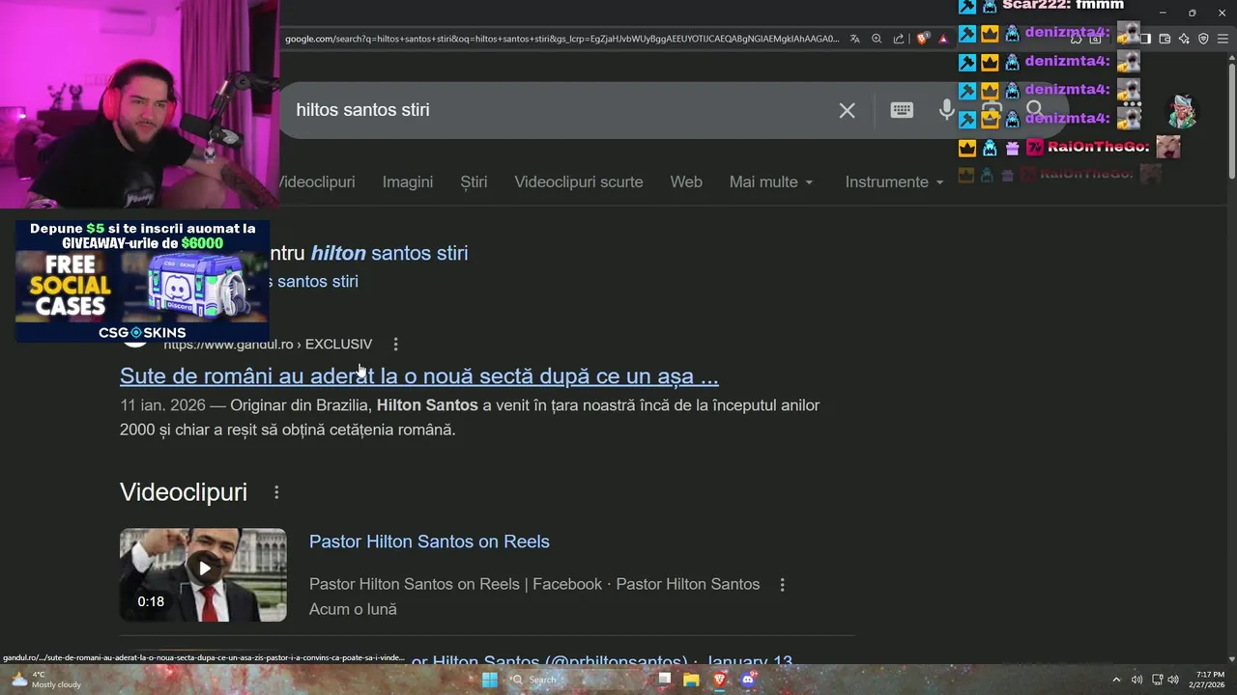Viewport: 1237px width, 695px height.
Task: Open 'Pastor Hilton Santos on Reels' link
Action: pyautogui.click(x=429, y=542)
